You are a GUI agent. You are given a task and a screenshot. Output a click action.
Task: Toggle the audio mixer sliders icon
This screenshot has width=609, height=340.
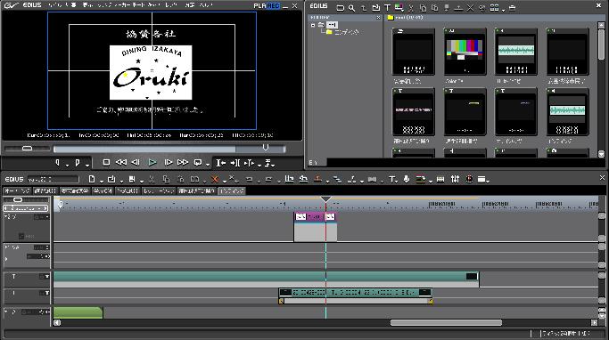455,179
